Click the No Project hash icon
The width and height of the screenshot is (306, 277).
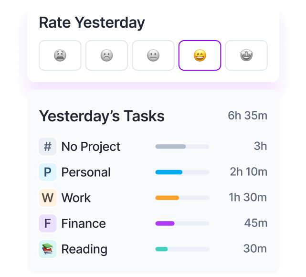click(48, 147)
